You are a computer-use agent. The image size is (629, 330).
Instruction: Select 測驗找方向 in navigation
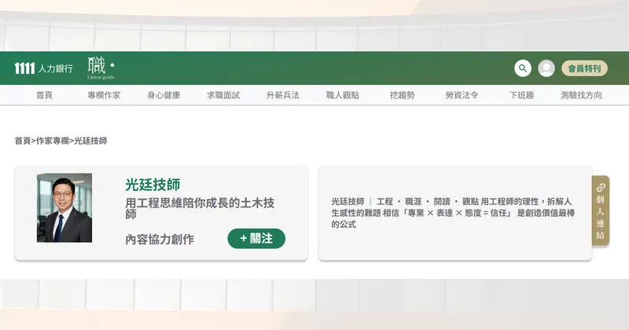(581, 95)
